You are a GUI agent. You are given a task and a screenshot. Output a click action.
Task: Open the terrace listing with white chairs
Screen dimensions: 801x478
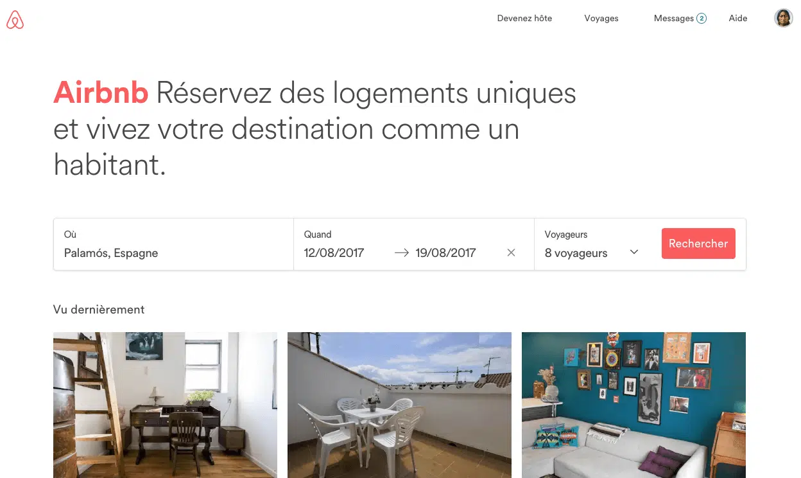pyautogui.click(x=399, y=405)
